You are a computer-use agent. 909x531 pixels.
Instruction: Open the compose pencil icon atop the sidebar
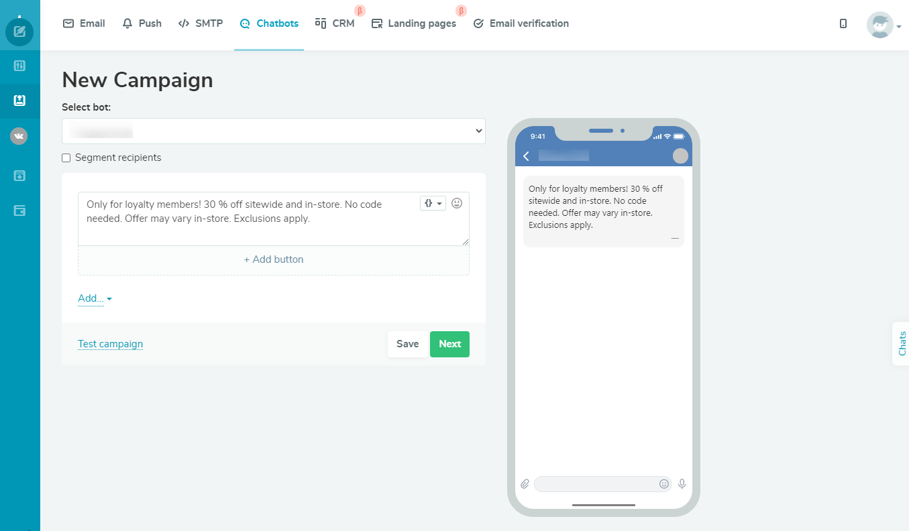click(x=19, y=32)
